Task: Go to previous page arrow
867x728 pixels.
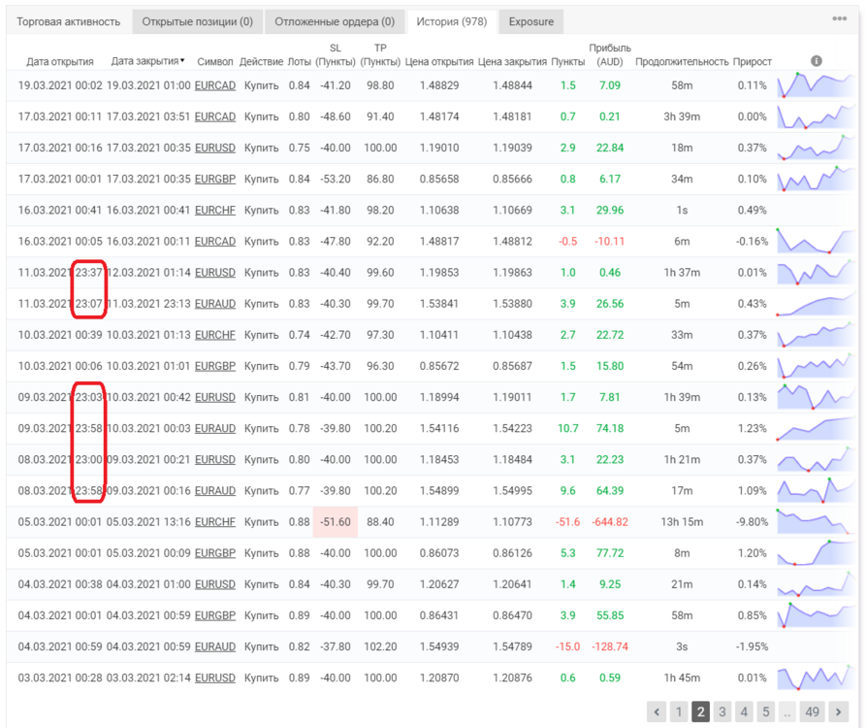Action: [x=657, y=711]
